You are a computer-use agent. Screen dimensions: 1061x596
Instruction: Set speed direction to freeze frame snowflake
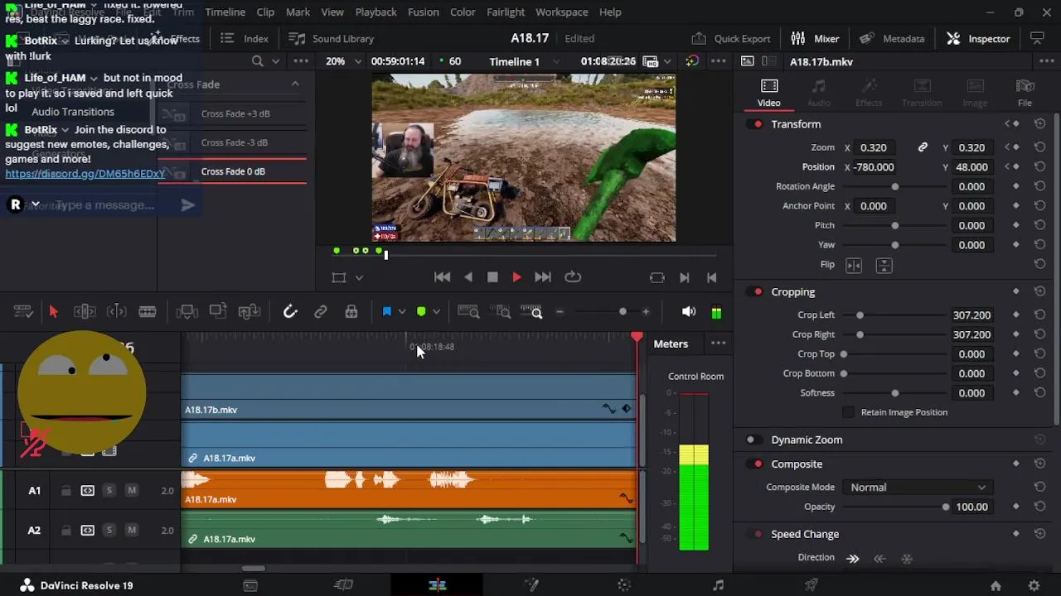point(907,558)
